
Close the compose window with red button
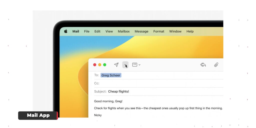[95, 65]
